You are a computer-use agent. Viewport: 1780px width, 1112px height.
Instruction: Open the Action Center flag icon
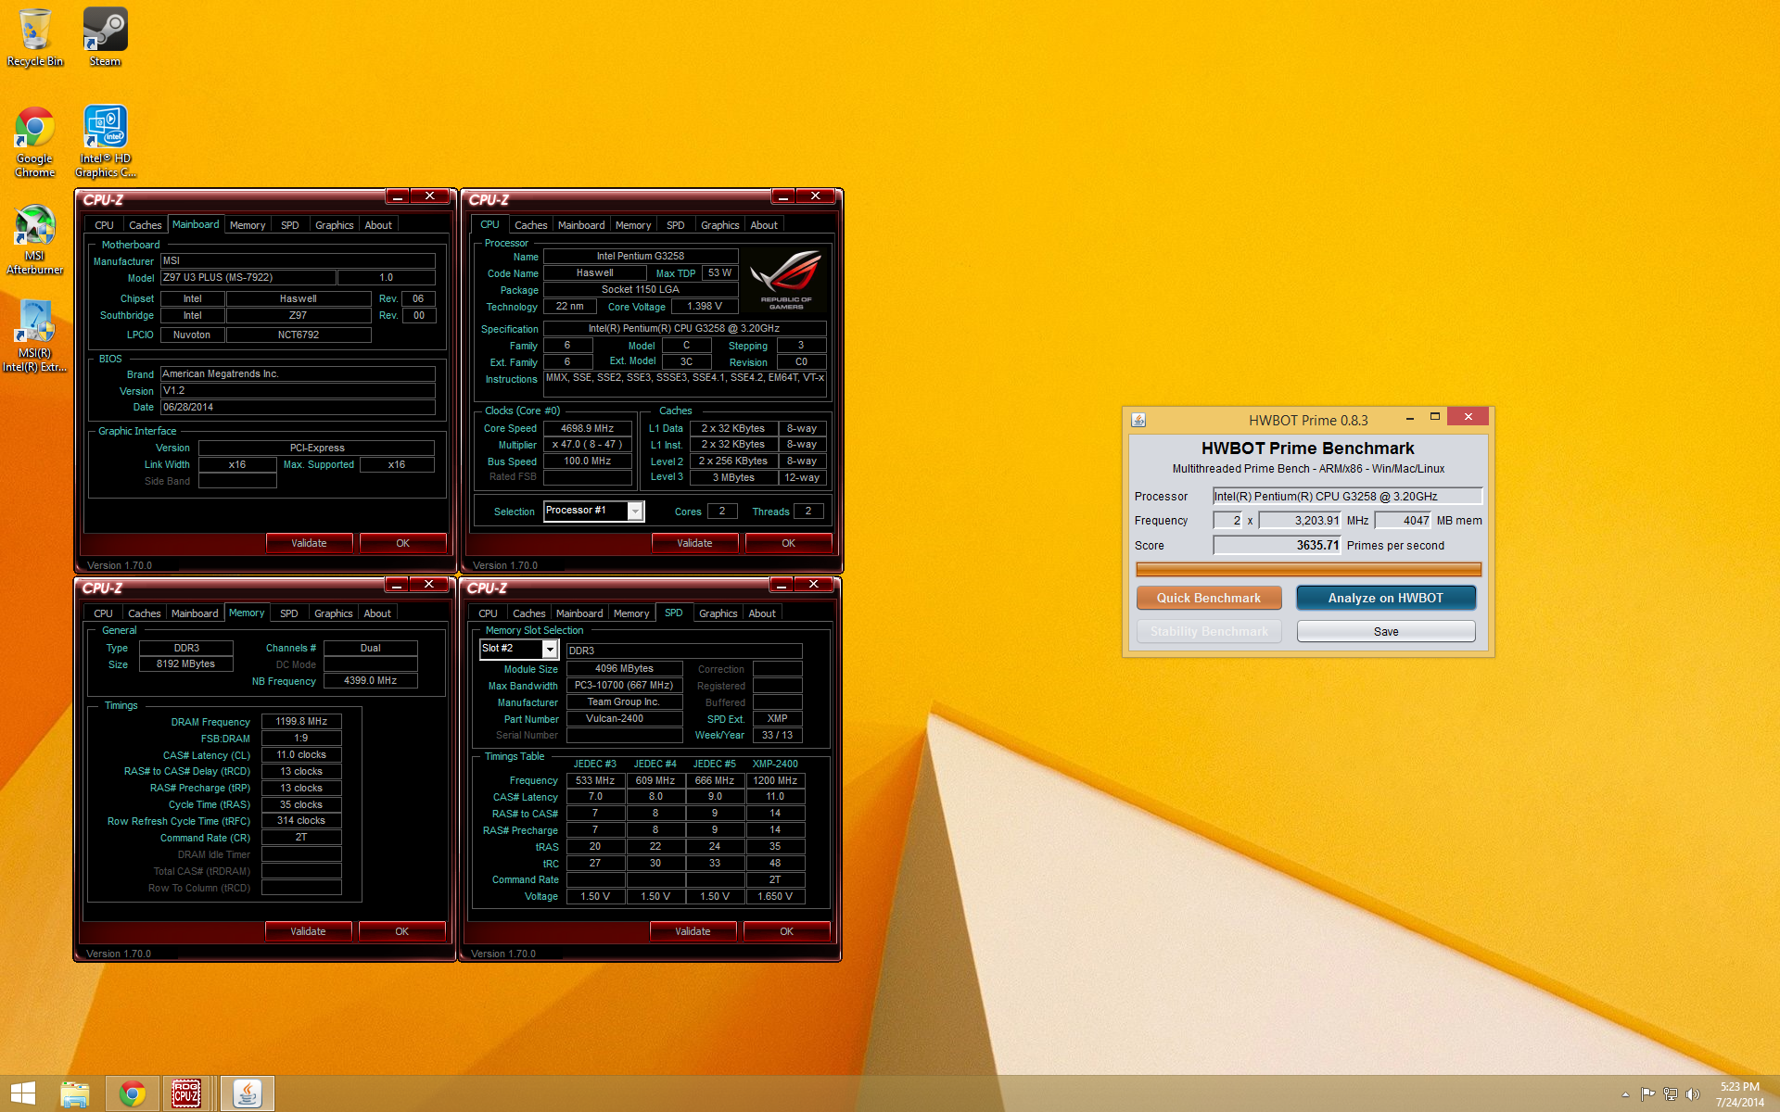tap(1647, 1094)
